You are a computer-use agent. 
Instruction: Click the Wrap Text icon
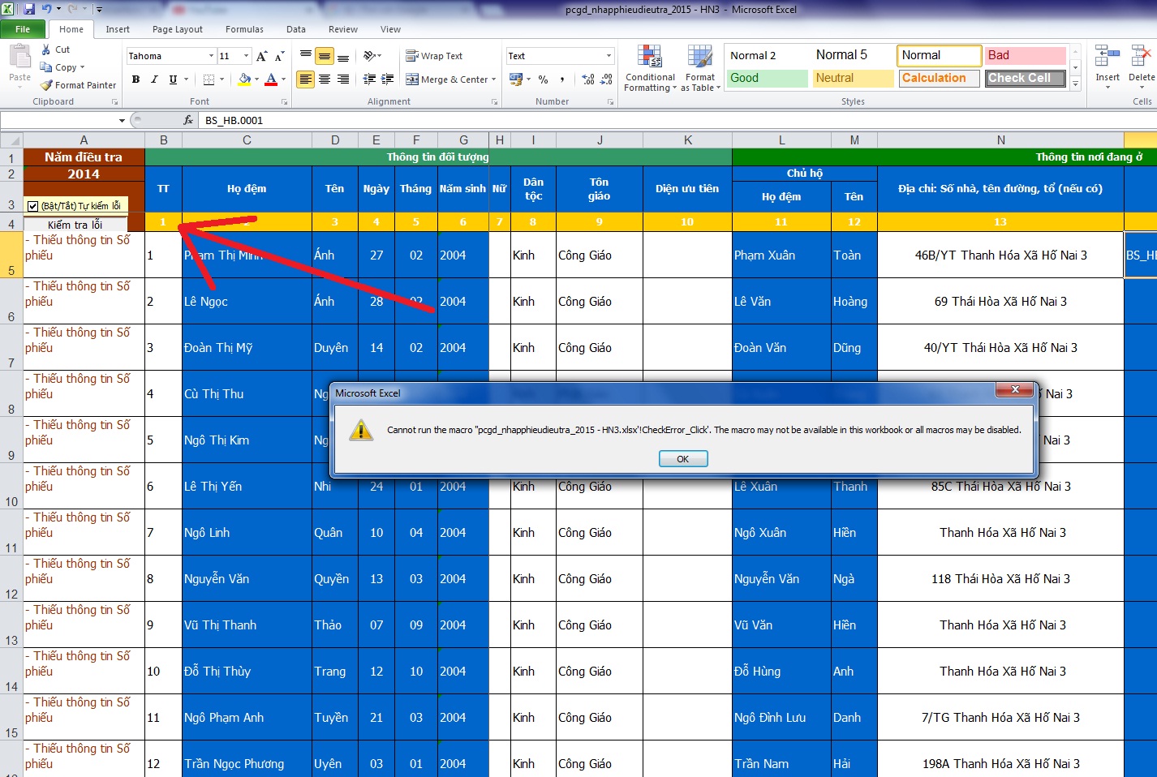coord(412,56)
